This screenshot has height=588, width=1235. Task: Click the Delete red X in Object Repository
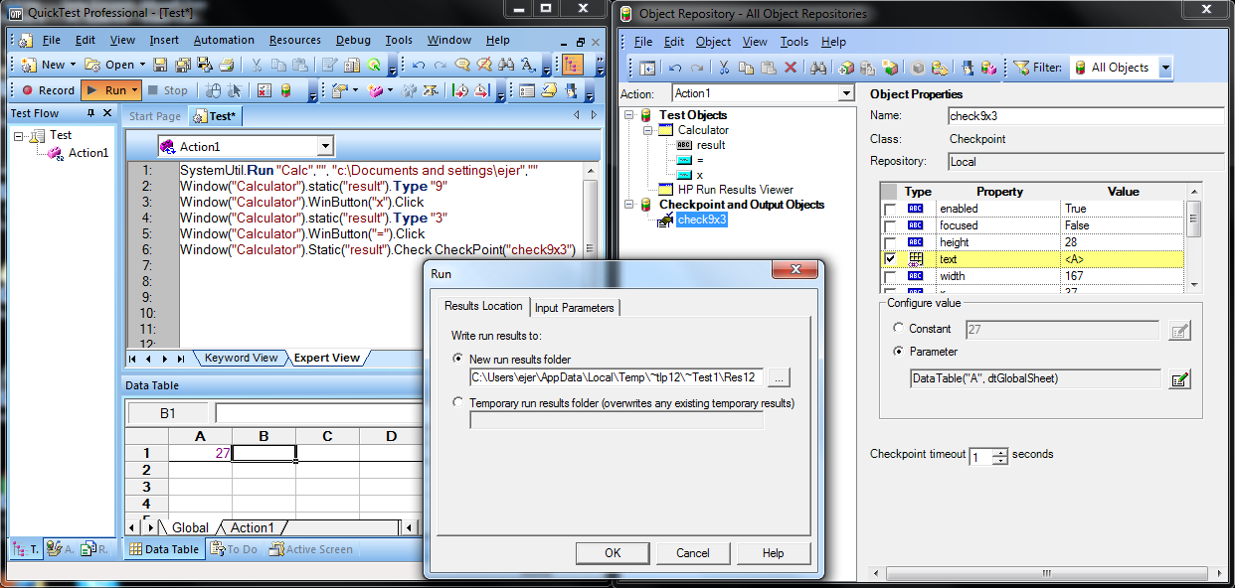coord(791,68)
